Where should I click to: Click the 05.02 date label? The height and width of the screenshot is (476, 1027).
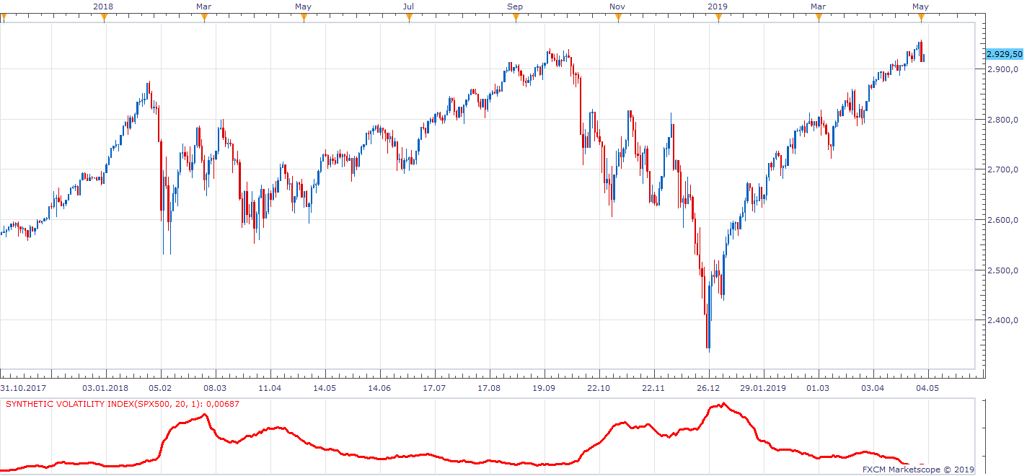[160, 388]
